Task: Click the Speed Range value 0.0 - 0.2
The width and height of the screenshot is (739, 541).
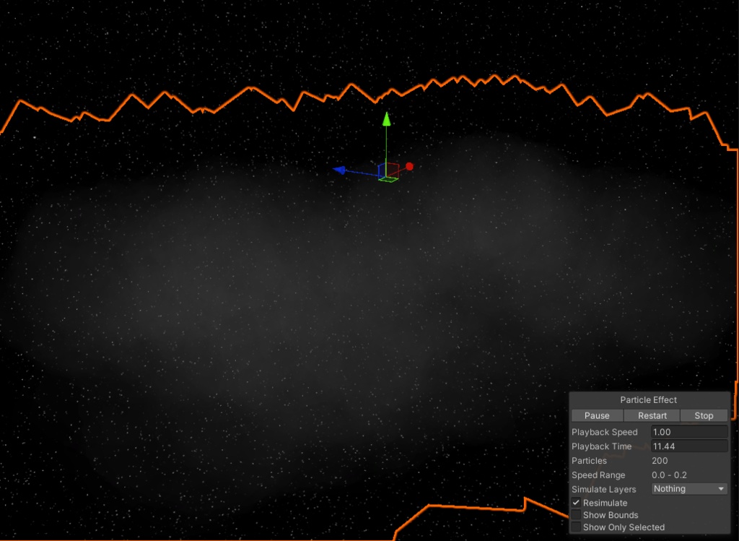Action: 669,475
